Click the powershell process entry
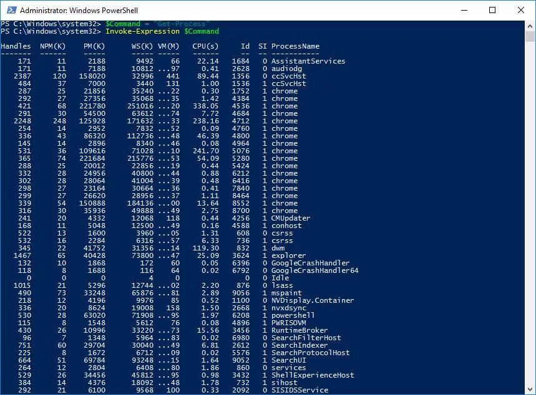The image size is (536, 395). 293,315
